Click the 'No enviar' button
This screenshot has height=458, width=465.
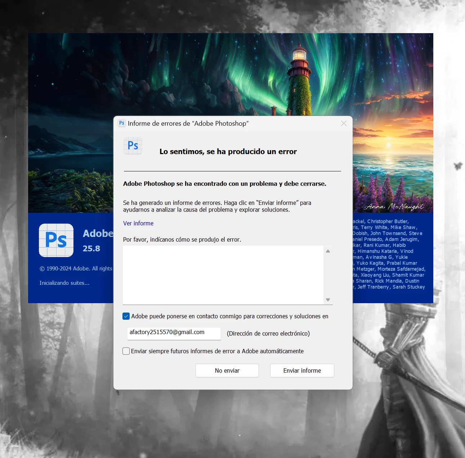click(x=227, y=371)
